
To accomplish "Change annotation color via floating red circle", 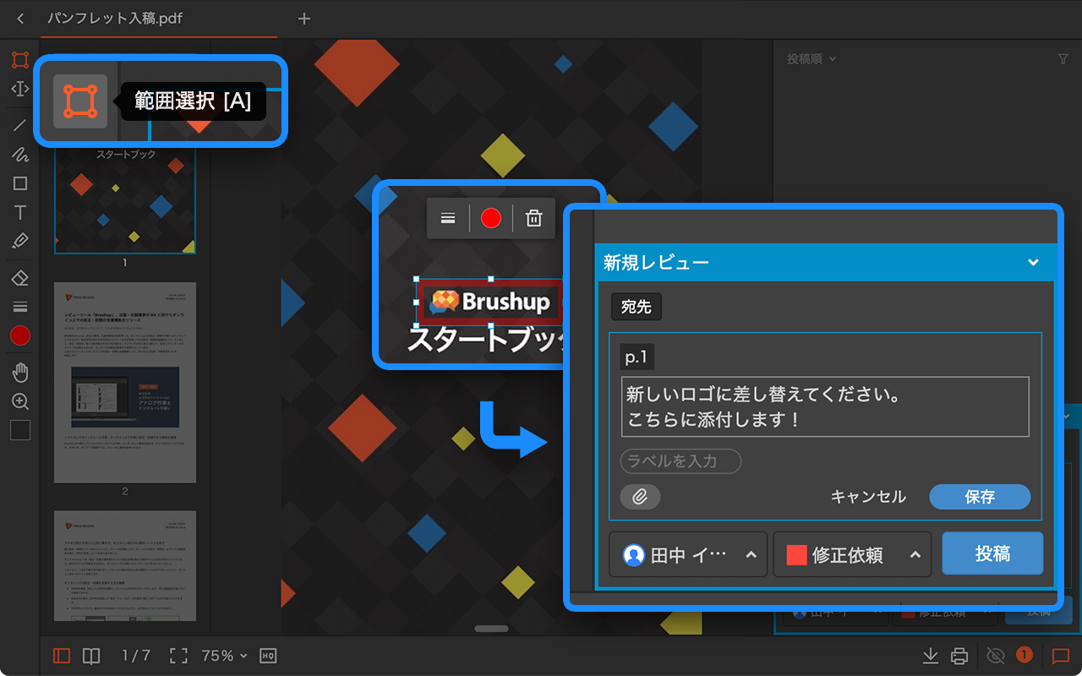I will (491, 218).
